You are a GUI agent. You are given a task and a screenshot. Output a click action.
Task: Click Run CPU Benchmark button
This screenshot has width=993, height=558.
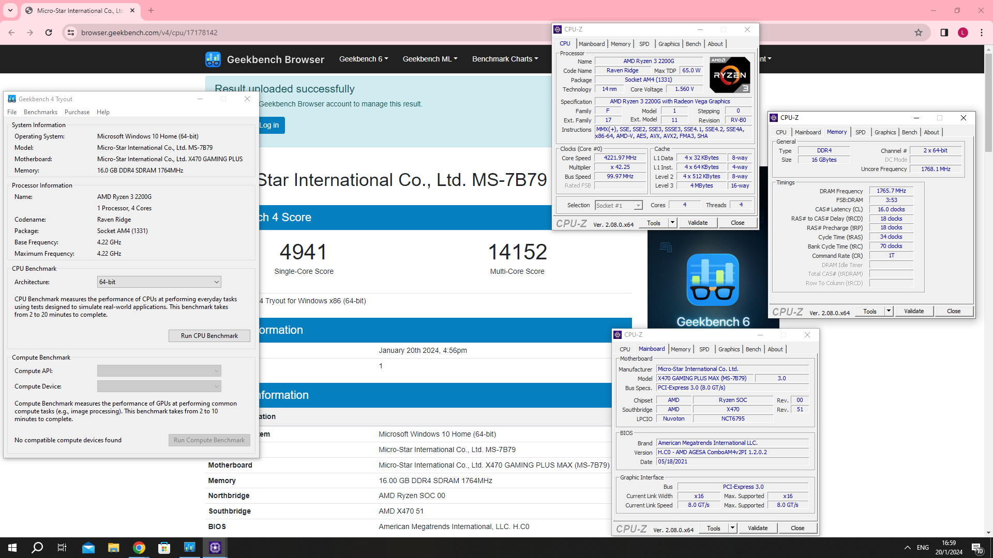pyautogui.click(x=209, y=336)
